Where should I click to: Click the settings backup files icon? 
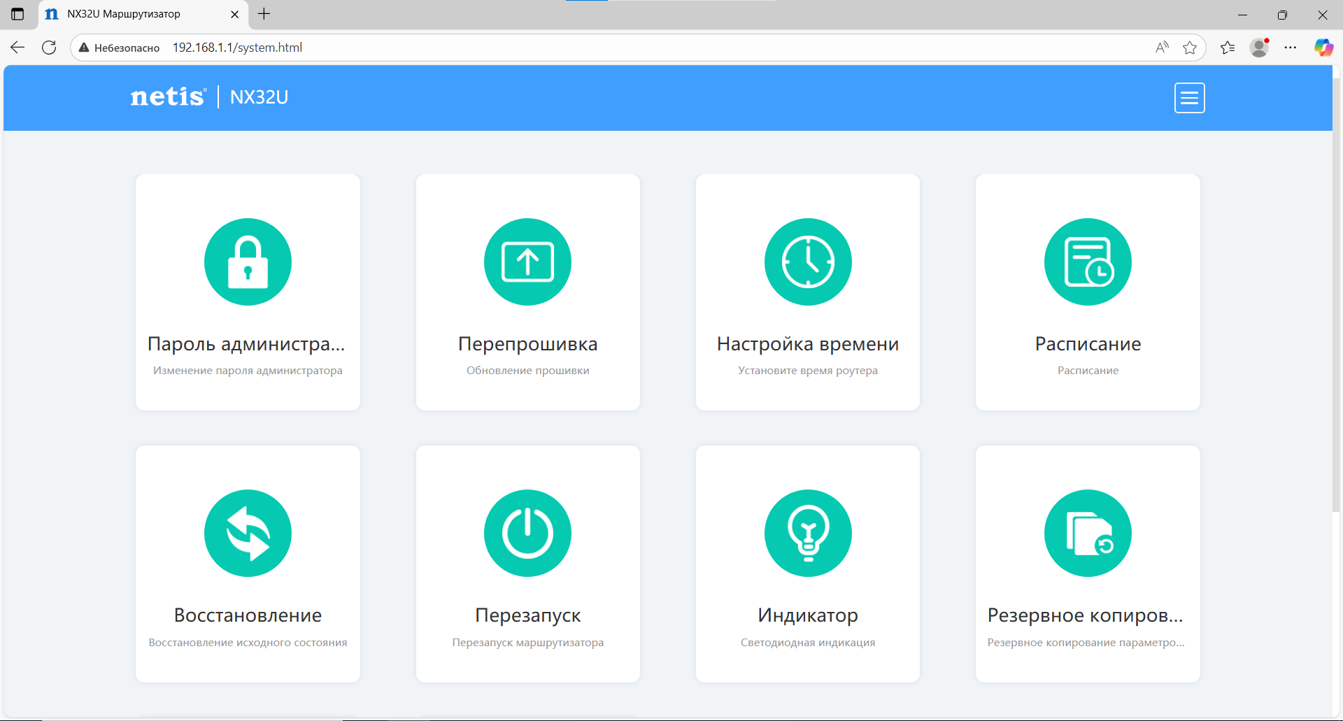[x=1088, y=533]
